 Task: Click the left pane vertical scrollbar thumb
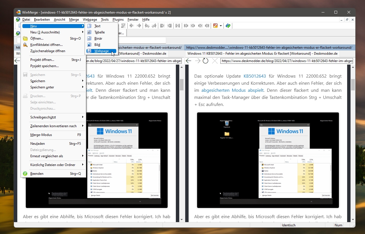pyautogui.click(x=182, y=84)
